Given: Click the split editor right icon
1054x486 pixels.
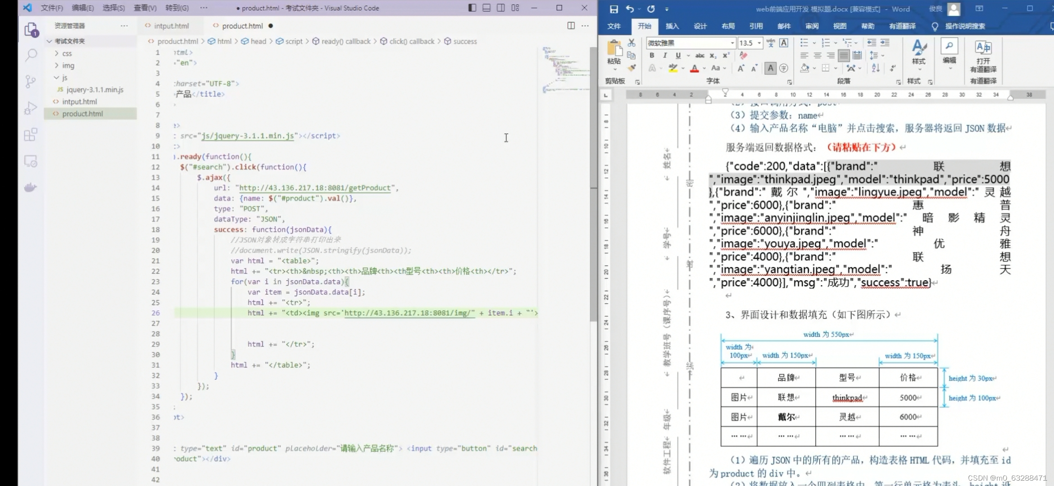Looking at the screenshot, I should click(571, 26).
